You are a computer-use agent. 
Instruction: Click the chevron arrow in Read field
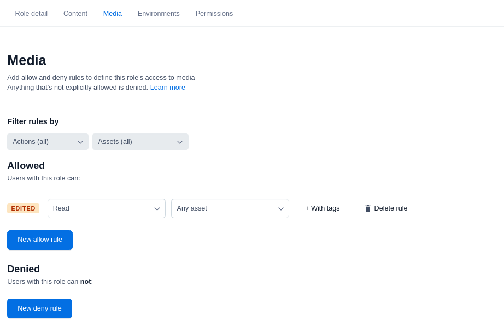pyautogui.click(x=157, y=209)
